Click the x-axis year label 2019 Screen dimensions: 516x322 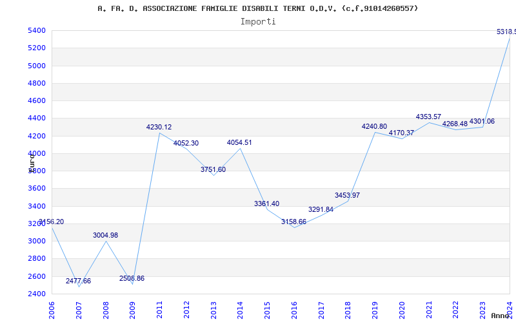click(375, 310)
